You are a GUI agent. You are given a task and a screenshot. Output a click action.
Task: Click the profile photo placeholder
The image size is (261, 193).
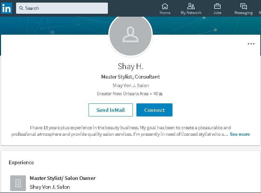tap(130, 35)
